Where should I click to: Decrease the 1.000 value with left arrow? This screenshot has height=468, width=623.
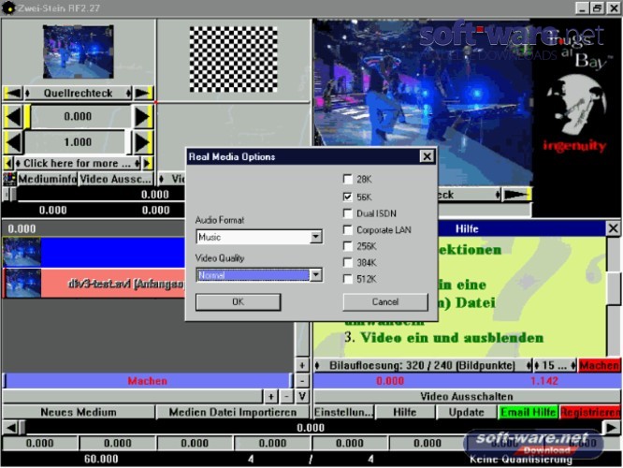pos(14,142)
